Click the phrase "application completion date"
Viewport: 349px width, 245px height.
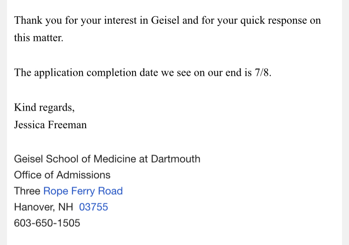click(x=96, y=73)
